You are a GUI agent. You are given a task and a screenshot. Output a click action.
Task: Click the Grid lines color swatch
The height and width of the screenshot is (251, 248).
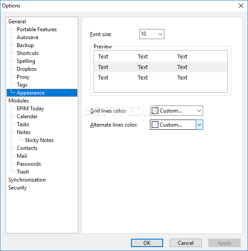(155, 111)
